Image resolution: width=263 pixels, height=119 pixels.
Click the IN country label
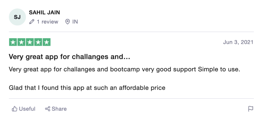pyautogui.click(x=75, y=22)
